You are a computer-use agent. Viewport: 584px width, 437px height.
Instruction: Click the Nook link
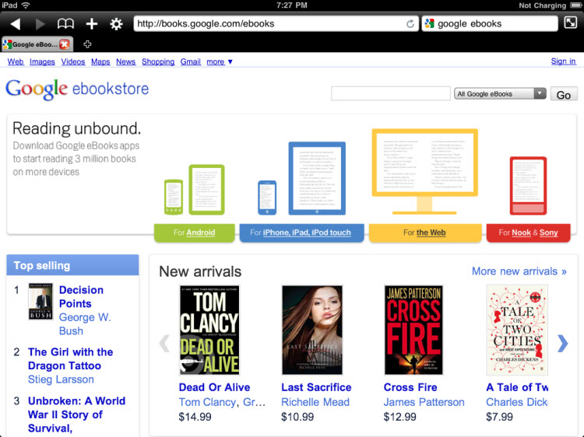521,232
